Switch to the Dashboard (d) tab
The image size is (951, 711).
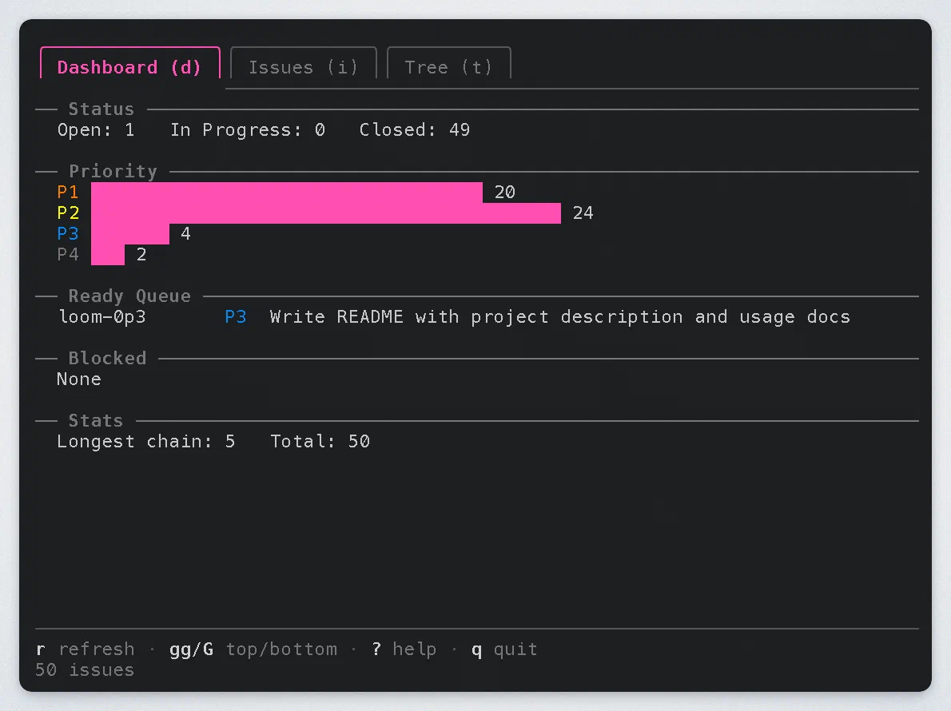tap(129, 64)
